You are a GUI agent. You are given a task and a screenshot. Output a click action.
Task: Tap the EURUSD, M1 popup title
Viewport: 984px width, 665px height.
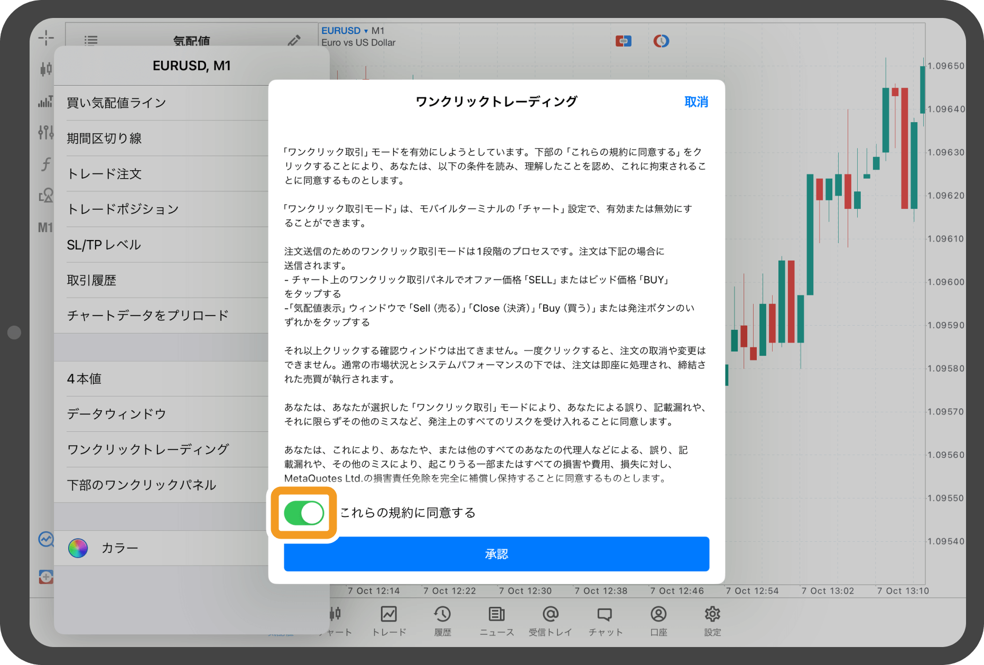(x=191, y=66)
